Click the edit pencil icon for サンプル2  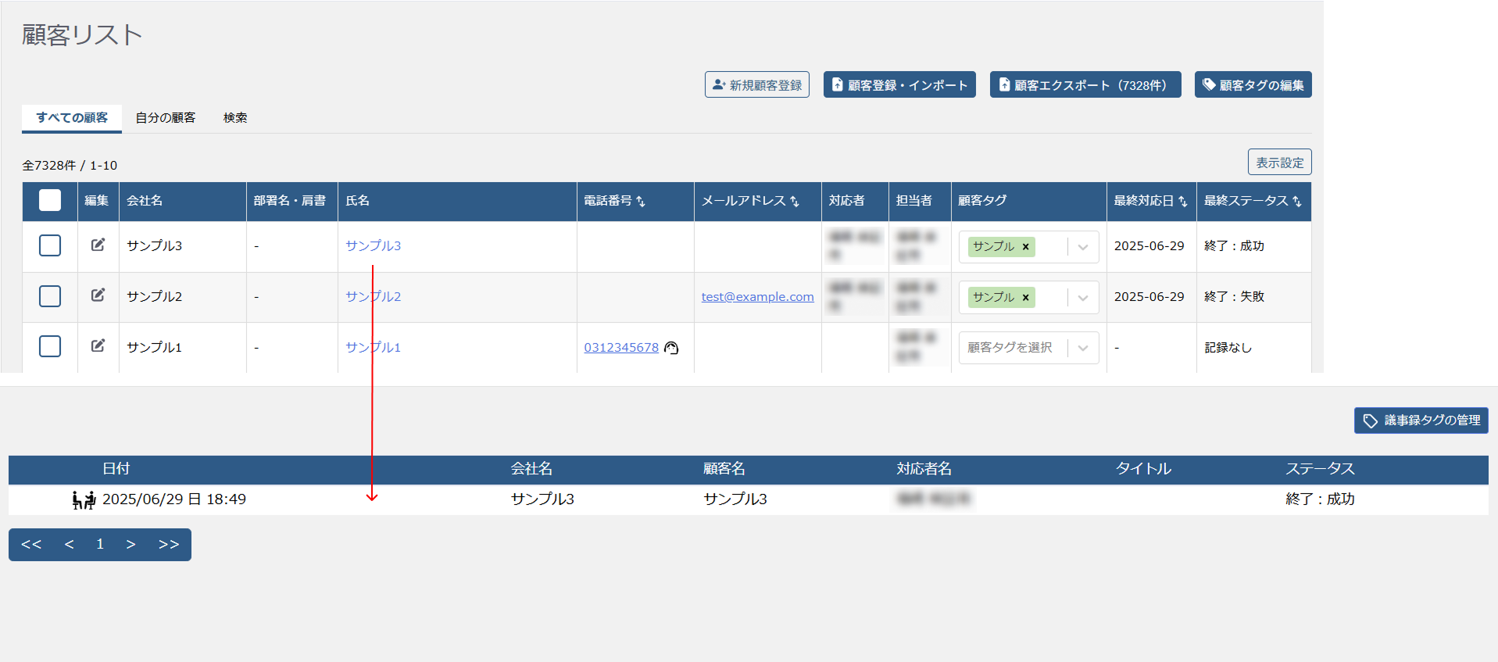click(x=98, y=295)
